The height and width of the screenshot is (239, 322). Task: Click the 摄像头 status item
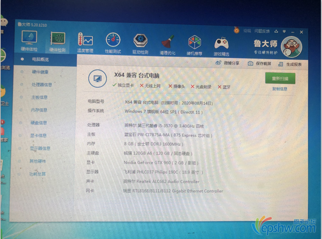177,86
